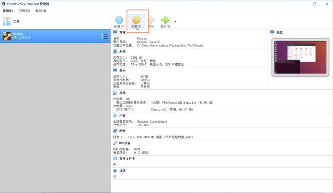Click the 网络 (Network) section icon
Image resolution: width=333 pixels, height=193 pixels.
[115, 131]
